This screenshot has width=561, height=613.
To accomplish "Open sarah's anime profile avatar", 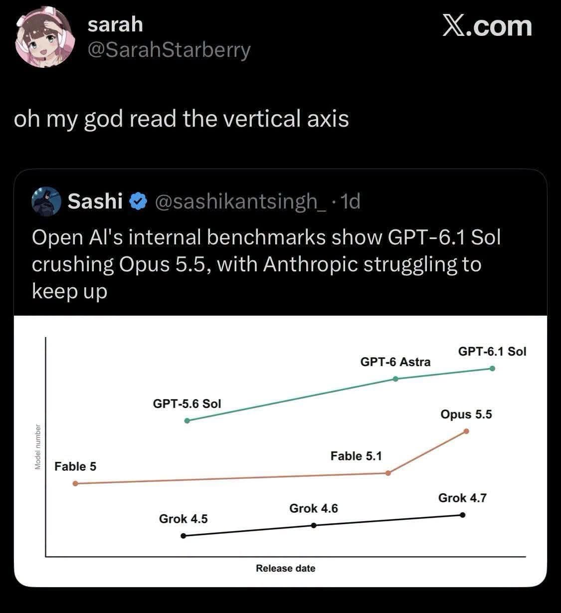I will [x=44, y=37].
